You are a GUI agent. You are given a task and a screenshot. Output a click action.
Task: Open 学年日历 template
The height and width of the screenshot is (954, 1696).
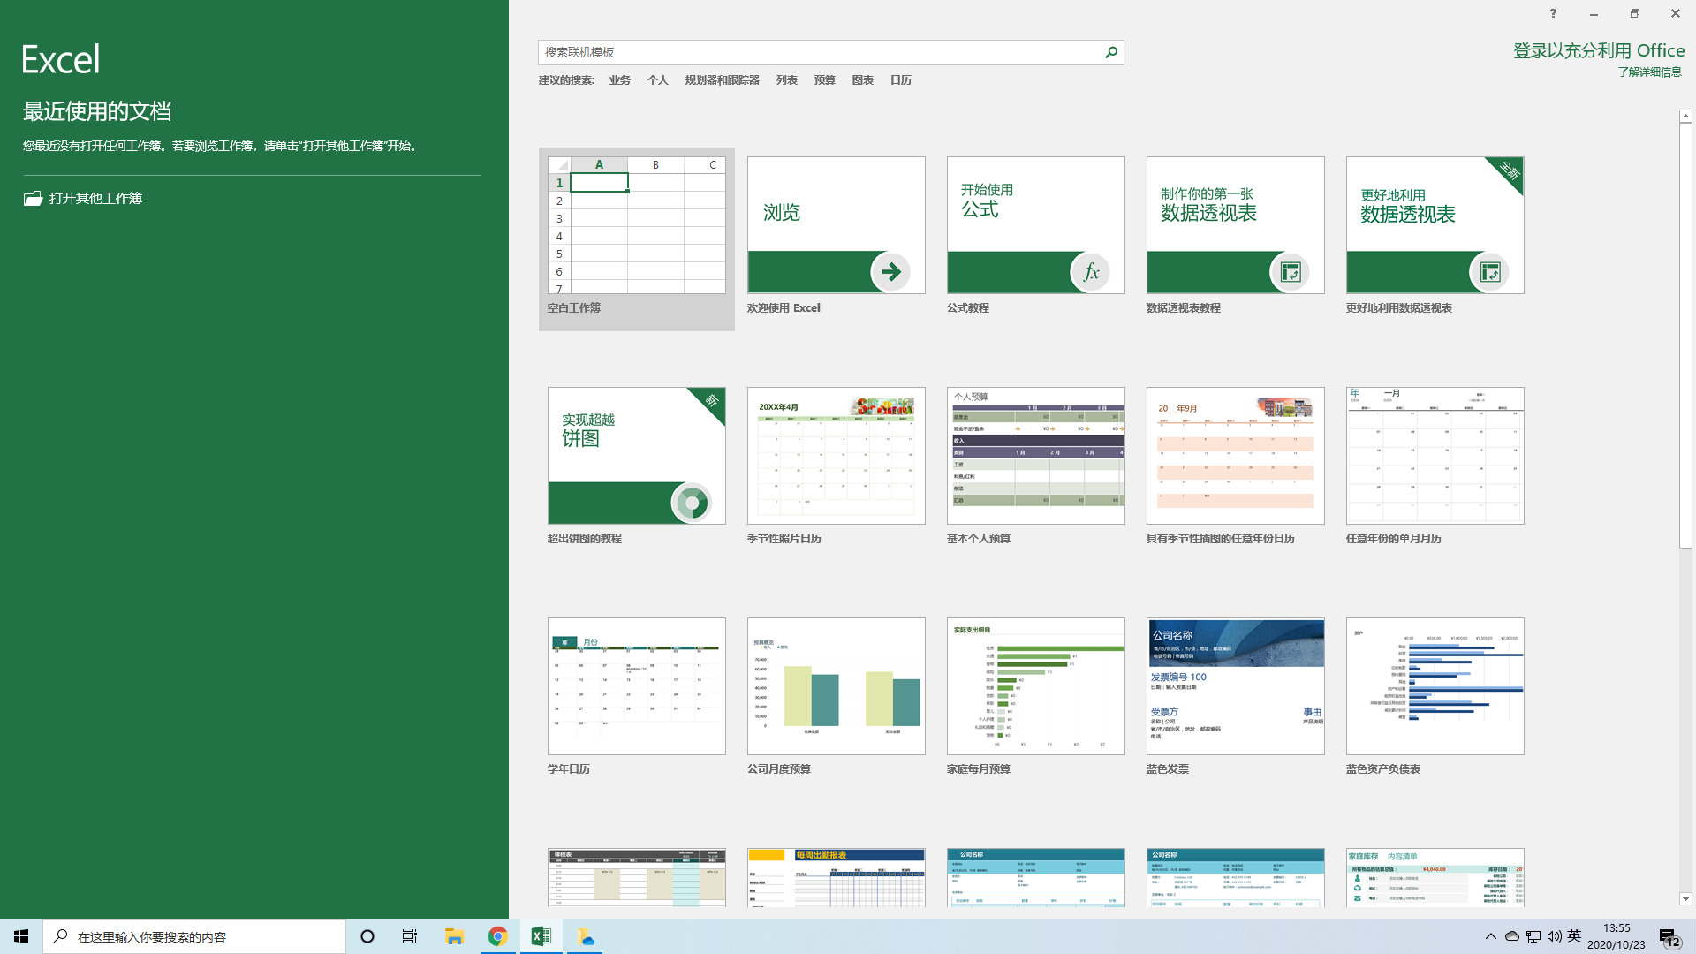(637, 697)
